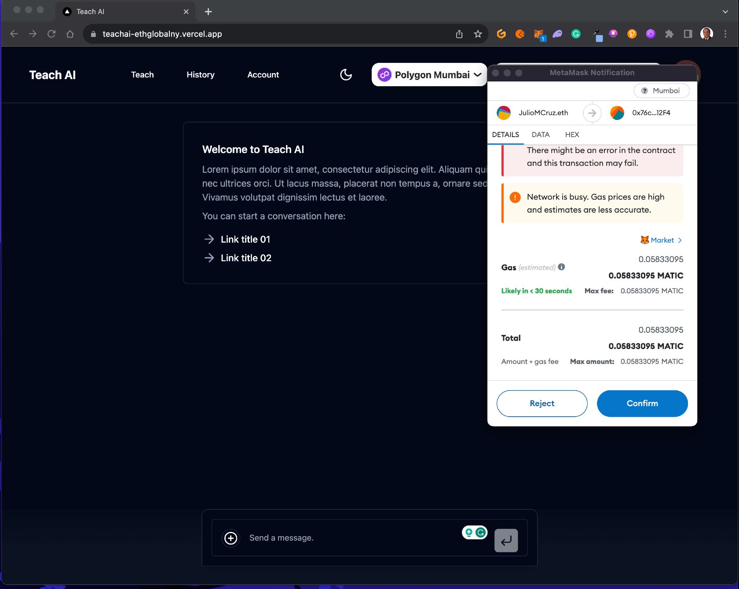Open the orange G extension icon

[501, 34]
